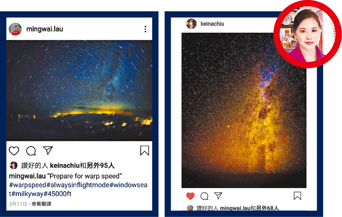
Task: Unlike the keinachiu post red heart
Action: [x=190, y=196]
